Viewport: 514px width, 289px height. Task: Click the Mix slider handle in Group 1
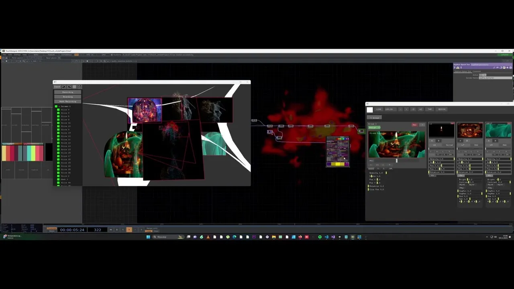click(x=396, y=161)
